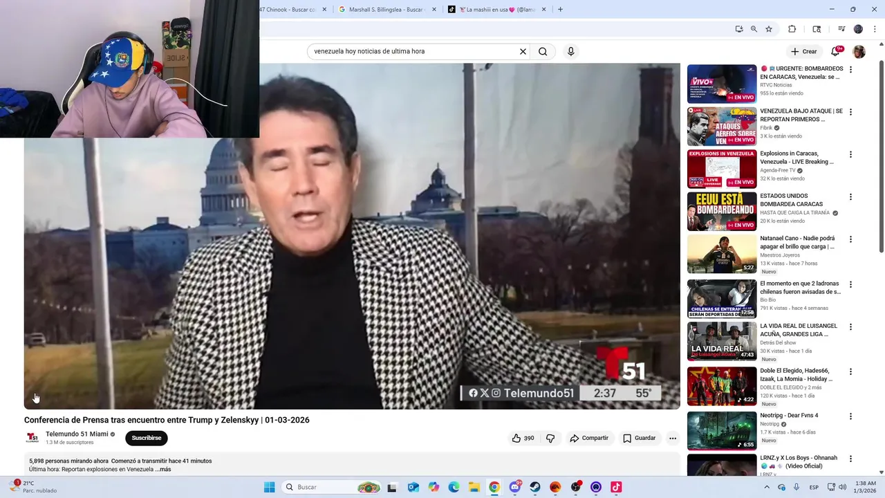Switch to Marshall S. Billingslea tab

click(x=387, y=10)
